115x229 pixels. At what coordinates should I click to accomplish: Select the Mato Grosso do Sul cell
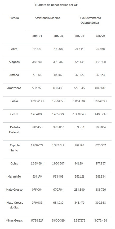tap(14, 205)
